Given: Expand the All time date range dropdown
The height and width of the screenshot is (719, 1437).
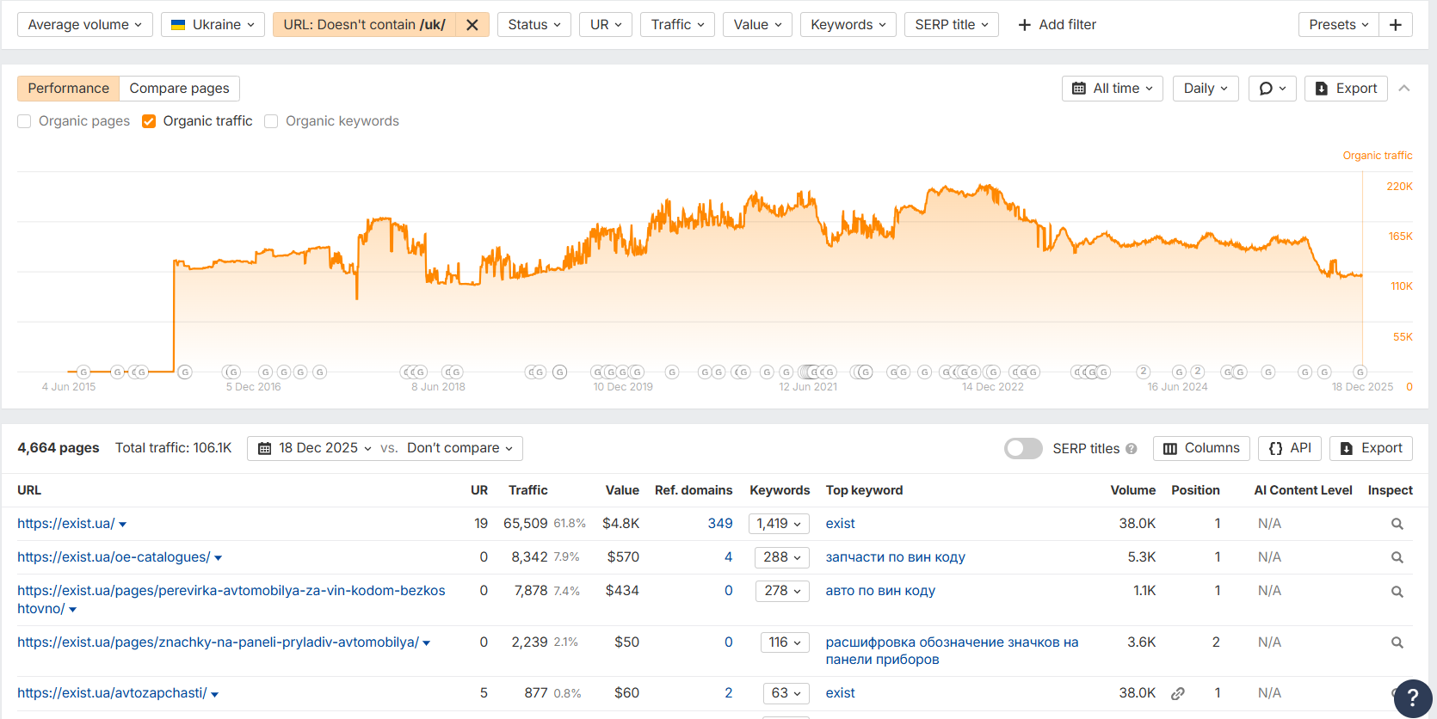Looking at the screenshot, I should tap(1113, 89).
